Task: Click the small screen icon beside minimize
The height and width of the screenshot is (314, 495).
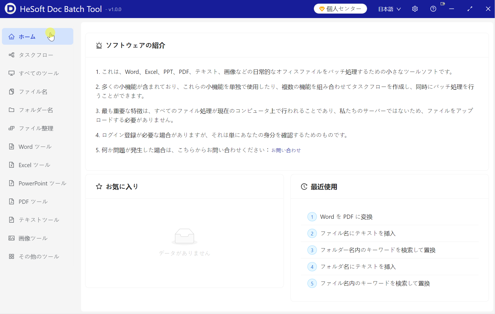Action: click(x=443, y=4)
